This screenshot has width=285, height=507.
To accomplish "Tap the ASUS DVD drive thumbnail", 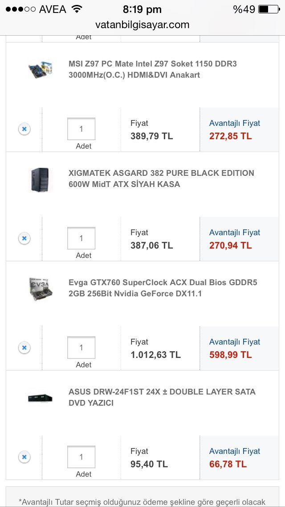I will (41, 398).
